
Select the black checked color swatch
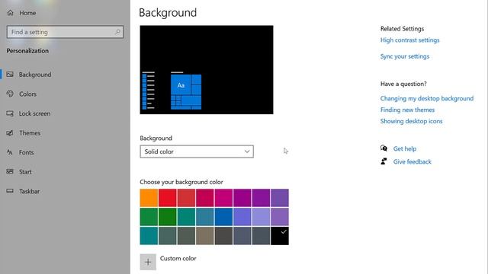click(x=280, y=236)
